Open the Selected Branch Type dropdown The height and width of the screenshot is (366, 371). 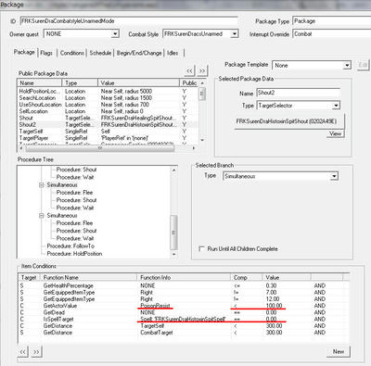(x=334, y=176)
